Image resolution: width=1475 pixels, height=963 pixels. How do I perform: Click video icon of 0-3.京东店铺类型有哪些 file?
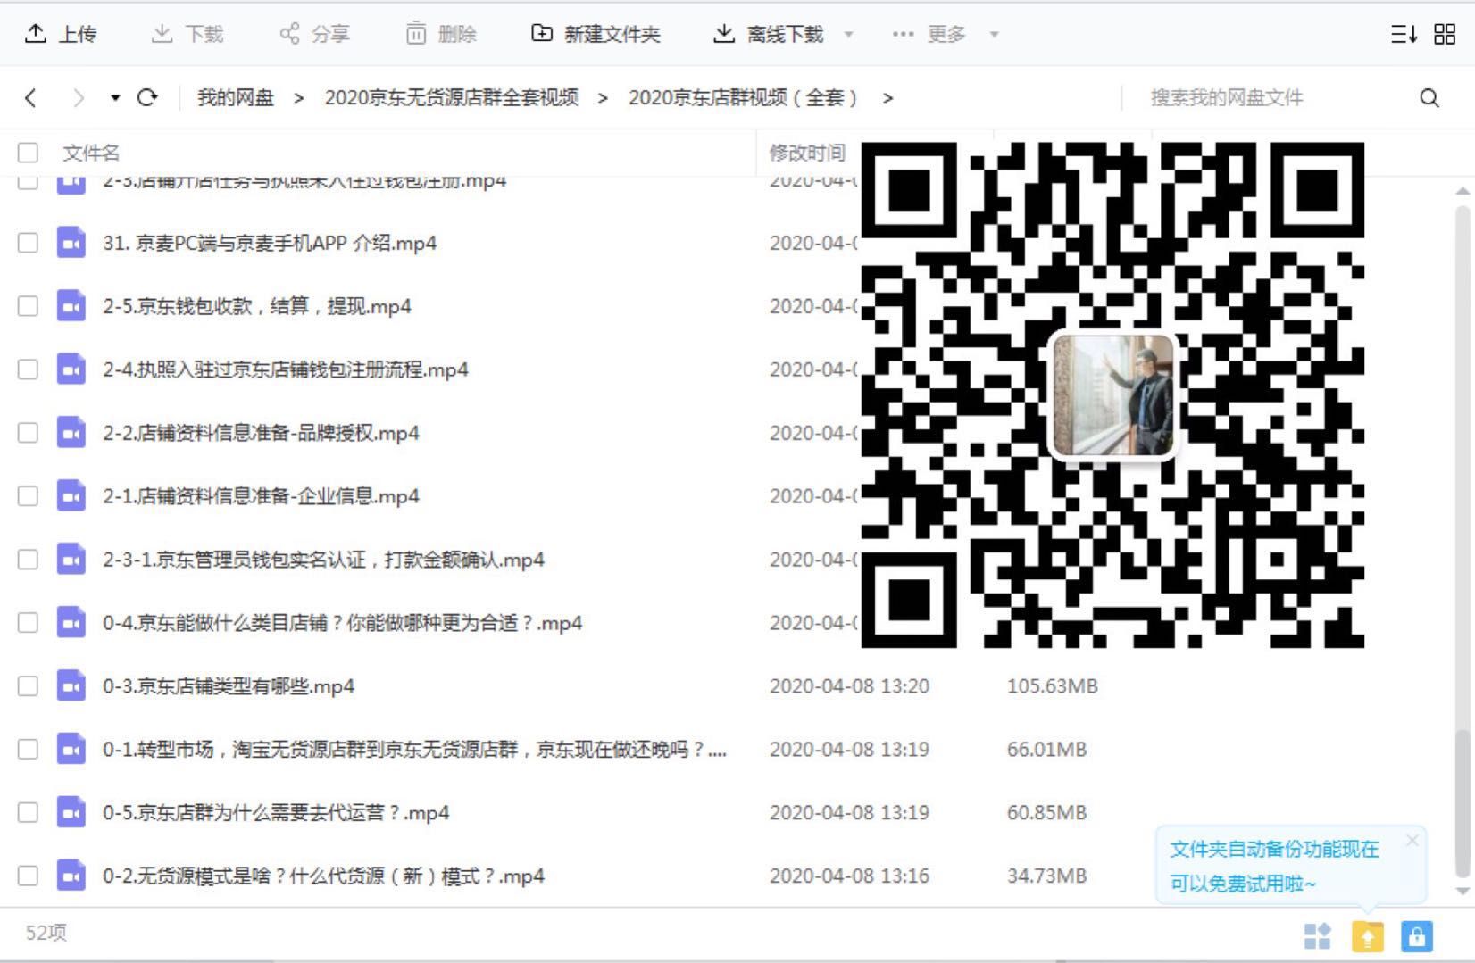point(71,686)
